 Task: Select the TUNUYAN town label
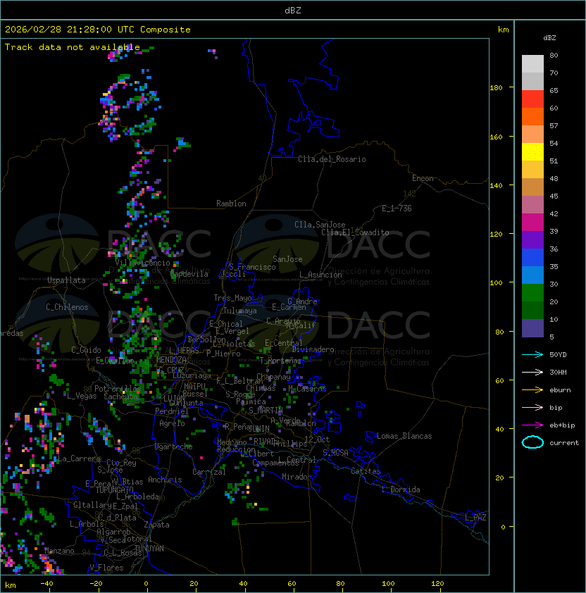click(149, 548)
